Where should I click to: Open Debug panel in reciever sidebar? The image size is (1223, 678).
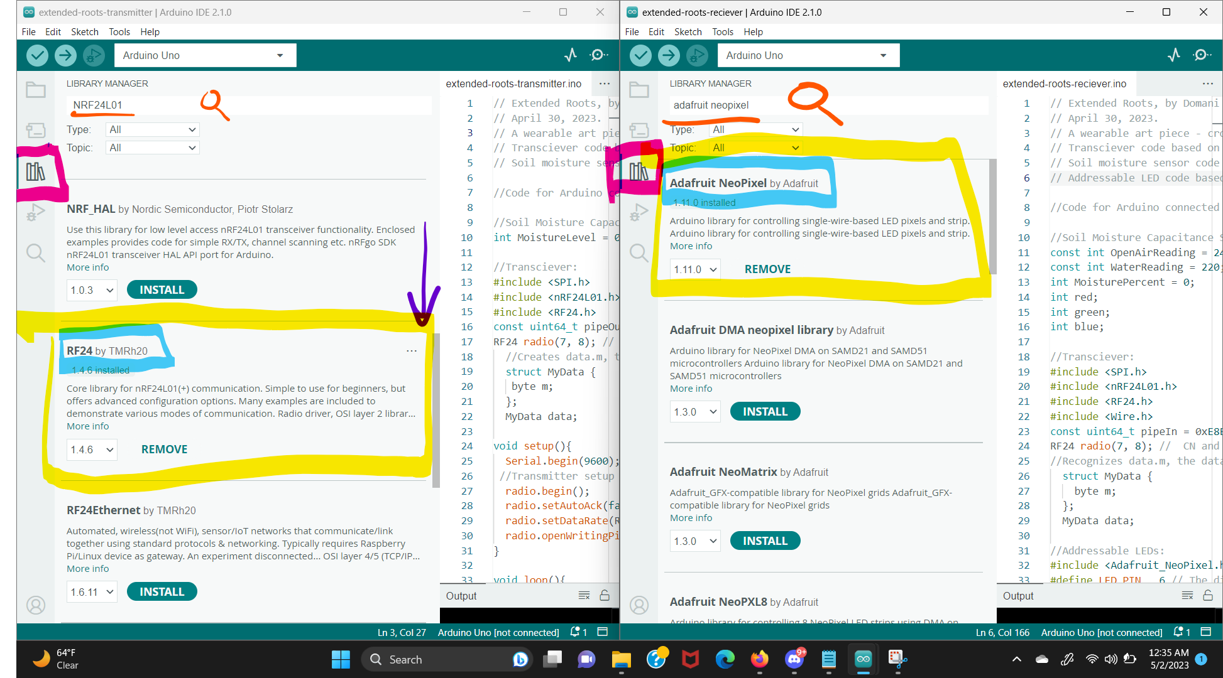[639, 212]
